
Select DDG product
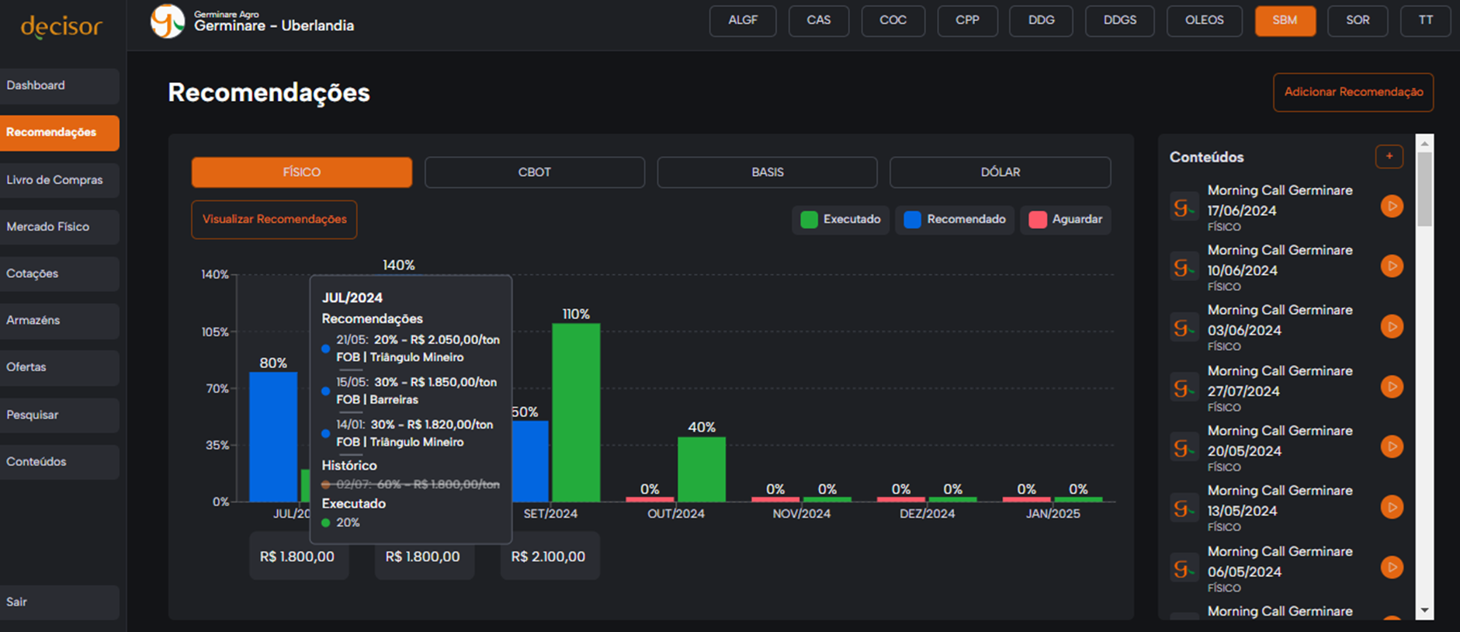point(1042,21)
